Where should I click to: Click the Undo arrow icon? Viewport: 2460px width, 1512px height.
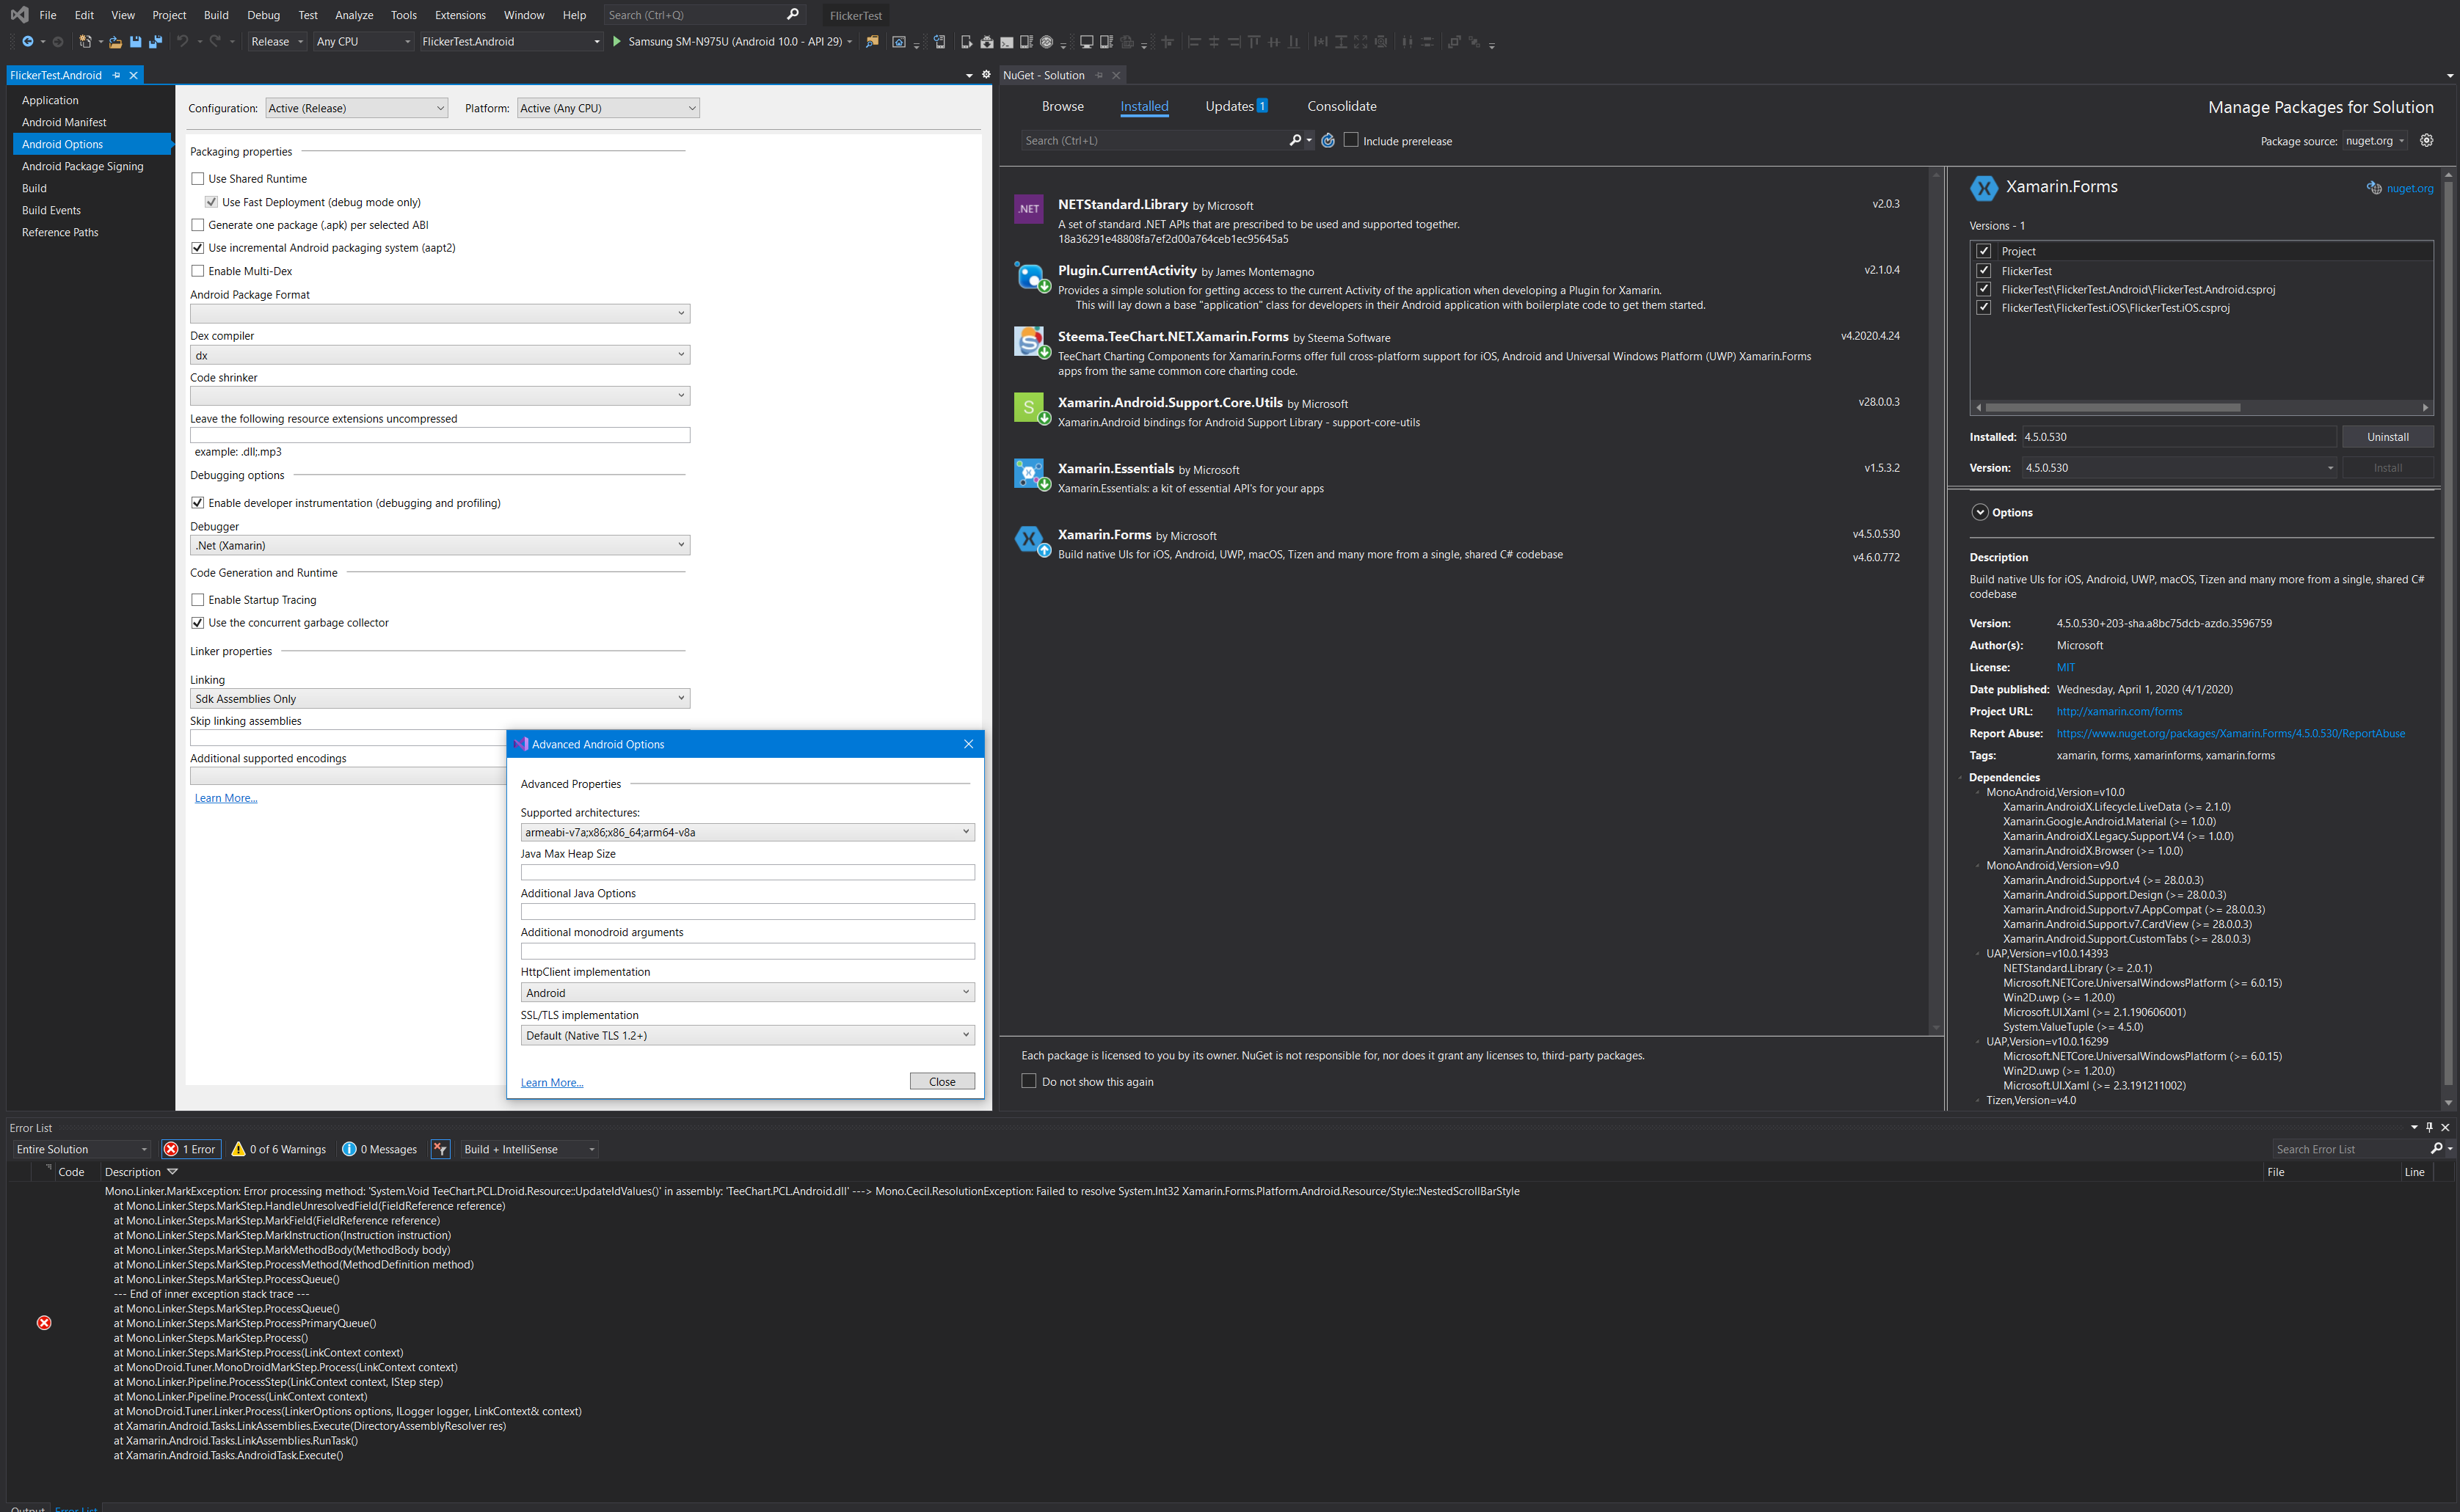182,41
